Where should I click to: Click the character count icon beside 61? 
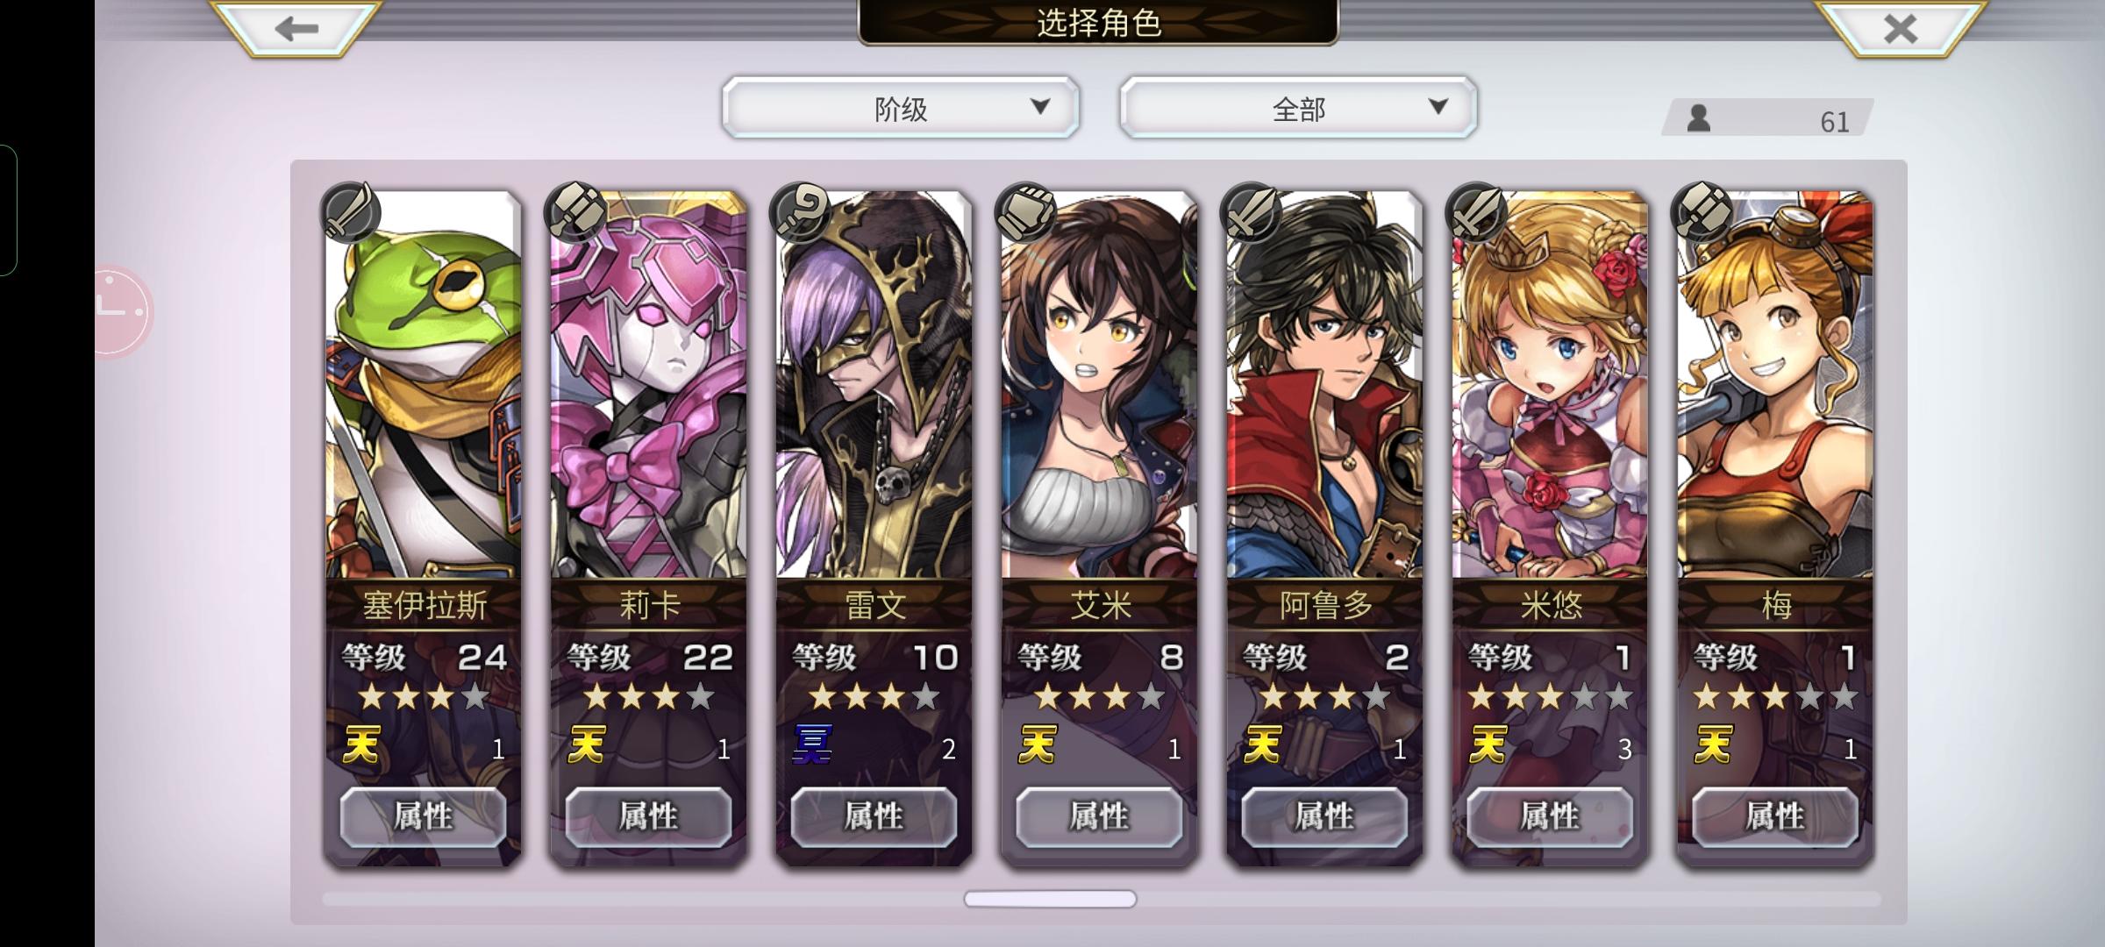[1699, 118]
